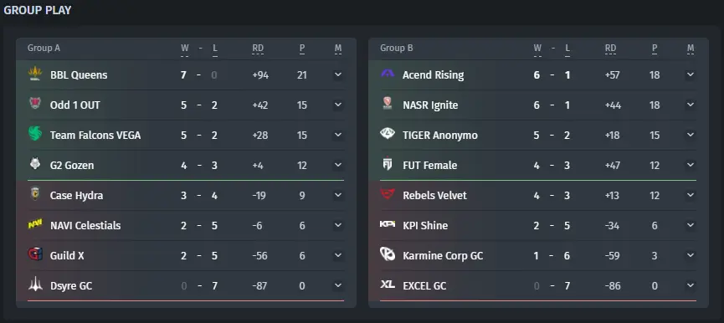This screenshot has height=323, width=724.
Task: Click the Odd 1 OUT team logo
Action: [x=35, y=104]
